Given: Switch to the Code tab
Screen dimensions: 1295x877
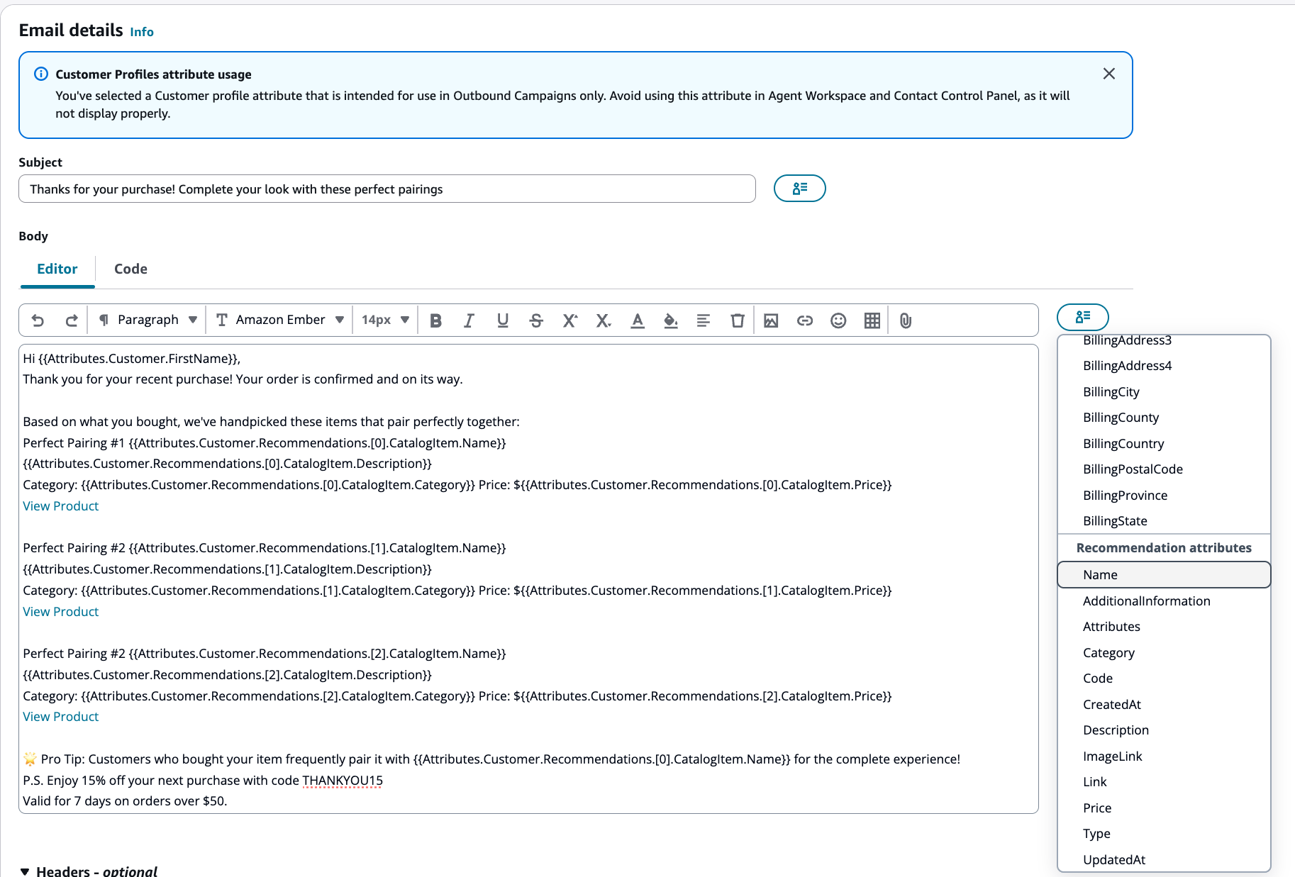Looking at the screenshot, I should coord(130,269).
